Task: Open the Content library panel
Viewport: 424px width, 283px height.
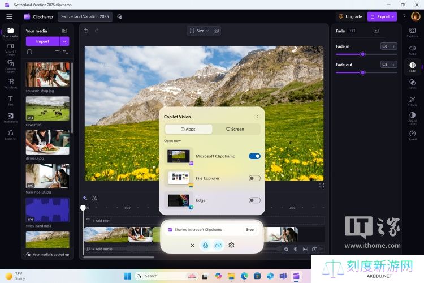Action: [x=11, y=66]
